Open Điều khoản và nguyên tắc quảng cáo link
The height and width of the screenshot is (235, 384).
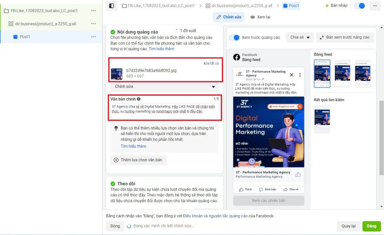(215, 216)
